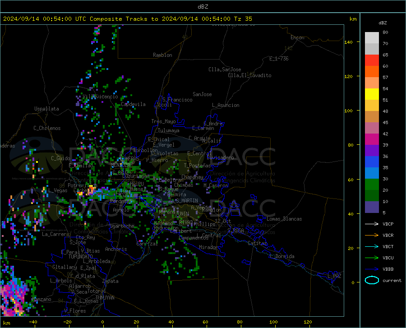Click the E_1-736 place label

click(279, 59)
